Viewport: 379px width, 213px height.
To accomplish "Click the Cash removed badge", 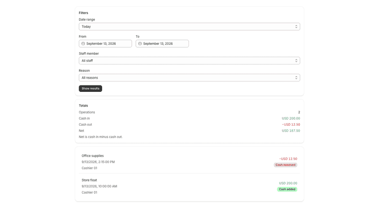I will coord(286,165).
